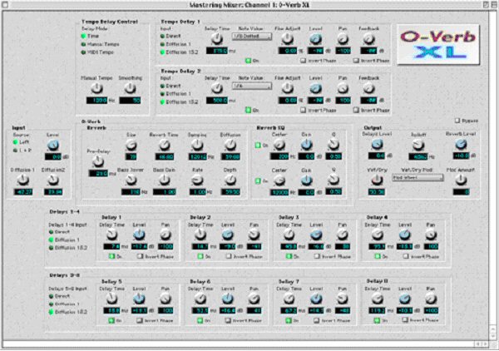Choose Diffusion 1&2 input for Tempo Delay 1

pyautogui.click(x=163, y=52)
